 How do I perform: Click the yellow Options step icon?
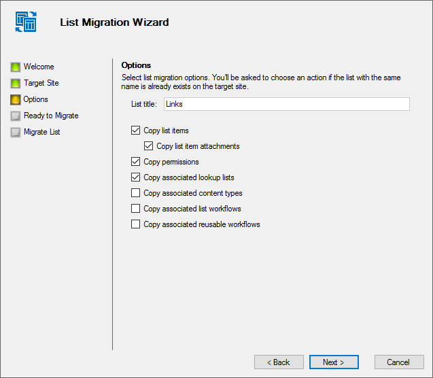pos(16,100)
